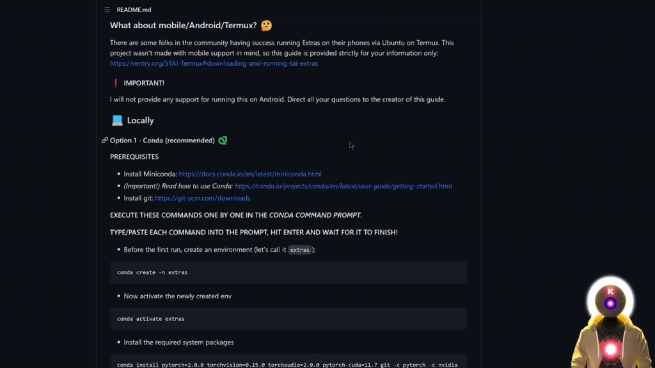Click the red exclamation mark icon
The width and height of the screenshot is (655, 368).
click(116, 83)
